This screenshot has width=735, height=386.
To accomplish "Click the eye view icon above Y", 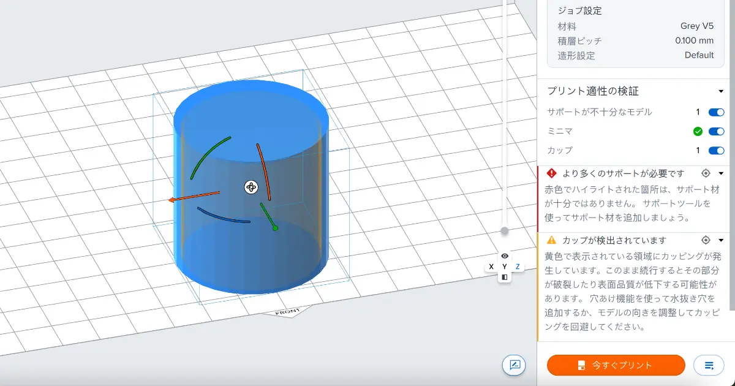I will point(505,256).
